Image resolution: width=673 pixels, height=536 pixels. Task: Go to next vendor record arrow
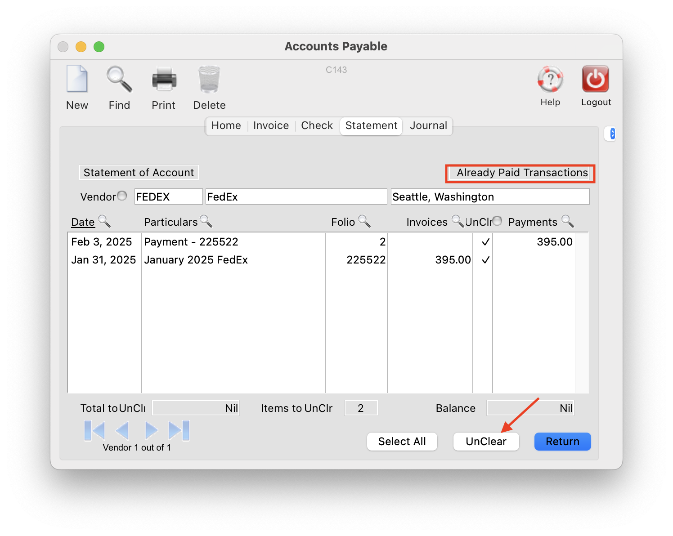[151, 430]
